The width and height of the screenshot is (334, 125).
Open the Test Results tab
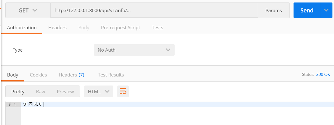tap(111, 75)
